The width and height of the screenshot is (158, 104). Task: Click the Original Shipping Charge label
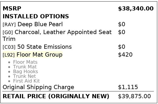(38, 87)
